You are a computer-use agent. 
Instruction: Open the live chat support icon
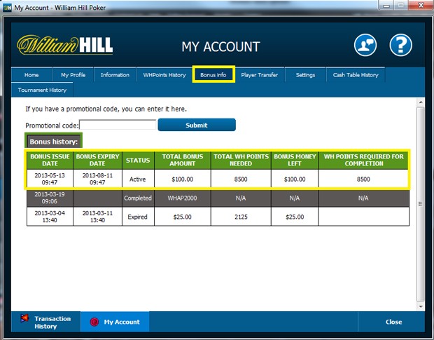coord(365,45)
